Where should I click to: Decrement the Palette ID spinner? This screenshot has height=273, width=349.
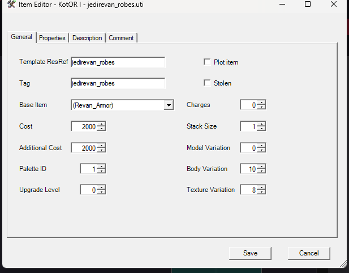[x=101, y=171]
